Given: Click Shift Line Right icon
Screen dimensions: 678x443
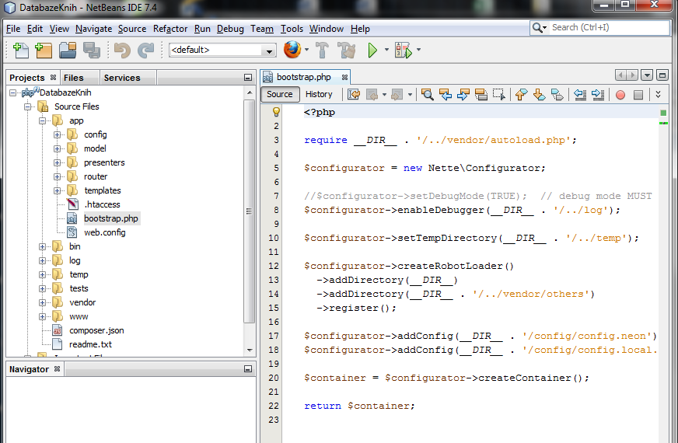Looking at the screenshot, I should pos(598,94).
